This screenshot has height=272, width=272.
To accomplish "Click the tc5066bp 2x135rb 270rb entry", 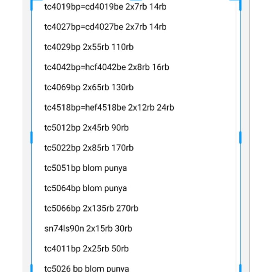I will pyautogui.click(x=91, y=208).
